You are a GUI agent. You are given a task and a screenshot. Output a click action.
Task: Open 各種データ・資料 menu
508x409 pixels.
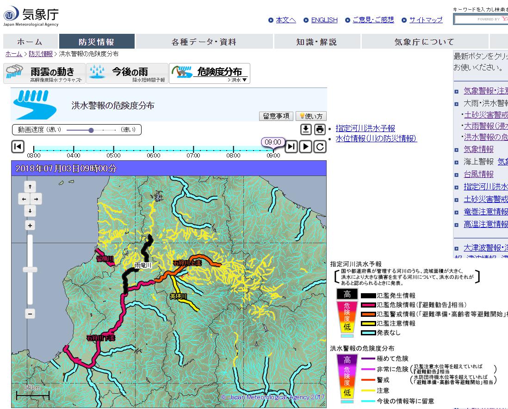(x=204, y=42)
